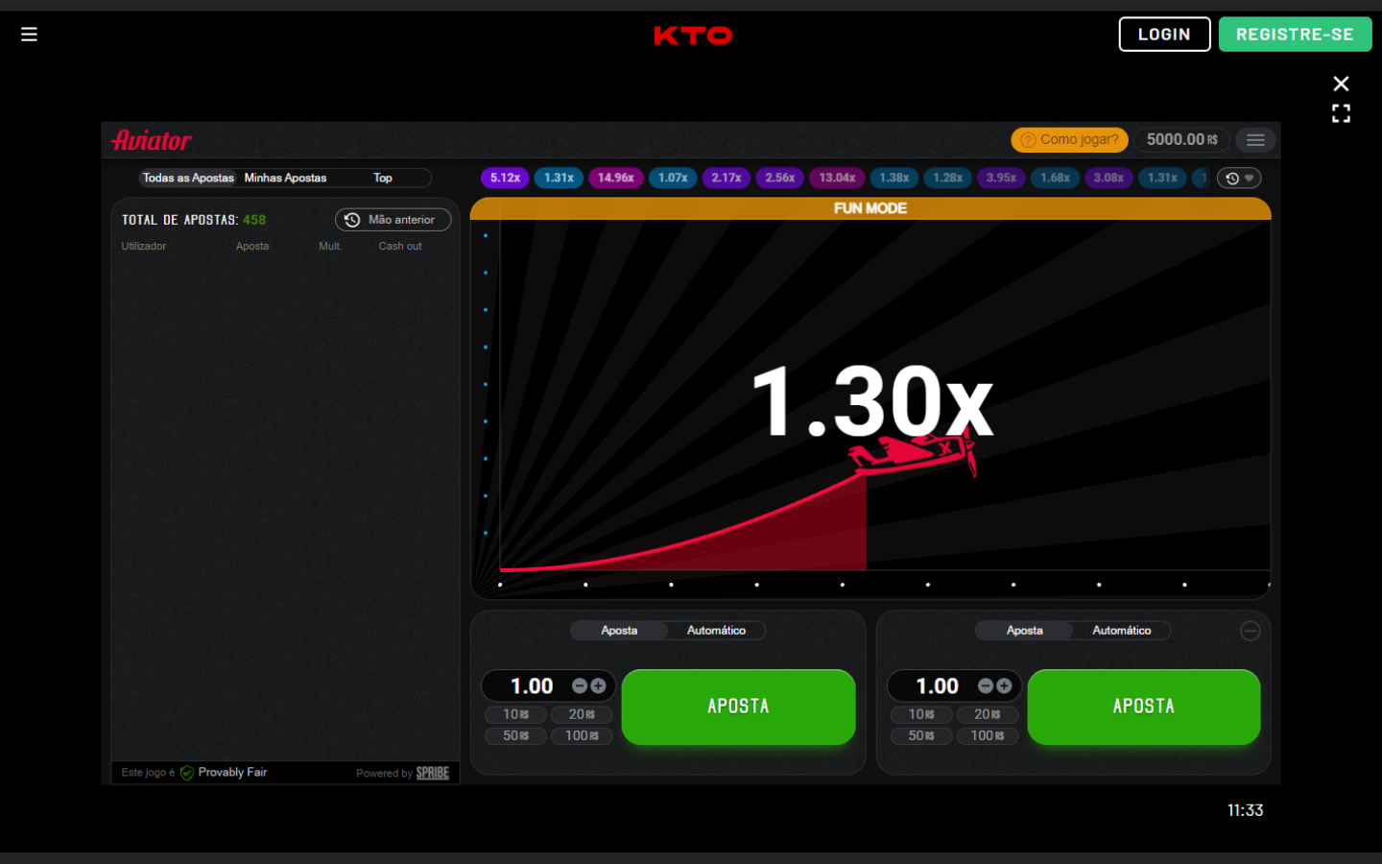Click the REGISTRE-SE button
Screen dimensions: 1382x864
point(1295,35)
